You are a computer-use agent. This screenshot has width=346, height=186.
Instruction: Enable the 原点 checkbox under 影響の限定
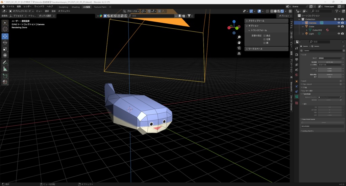click(265, 36)
